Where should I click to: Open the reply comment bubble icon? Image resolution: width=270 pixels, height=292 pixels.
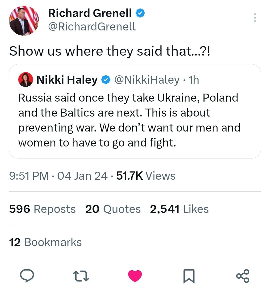pyautogui.click(x=27, y=276)
